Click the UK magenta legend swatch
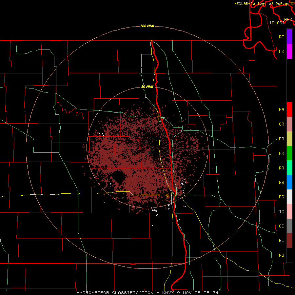Viewport: 295px width, 295px height. pyautogui.click(x=289, y=51)
